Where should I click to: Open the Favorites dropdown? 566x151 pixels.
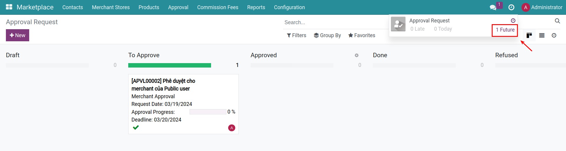click(362, 35)
